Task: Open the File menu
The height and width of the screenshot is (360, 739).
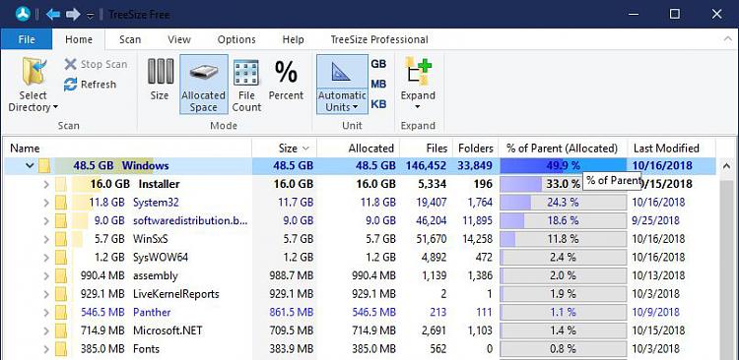Action: tap(27, 39)
